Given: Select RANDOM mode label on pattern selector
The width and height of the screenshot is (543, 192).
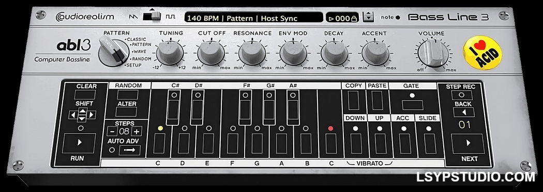Looking at the screenshot, I should point(141,59).
